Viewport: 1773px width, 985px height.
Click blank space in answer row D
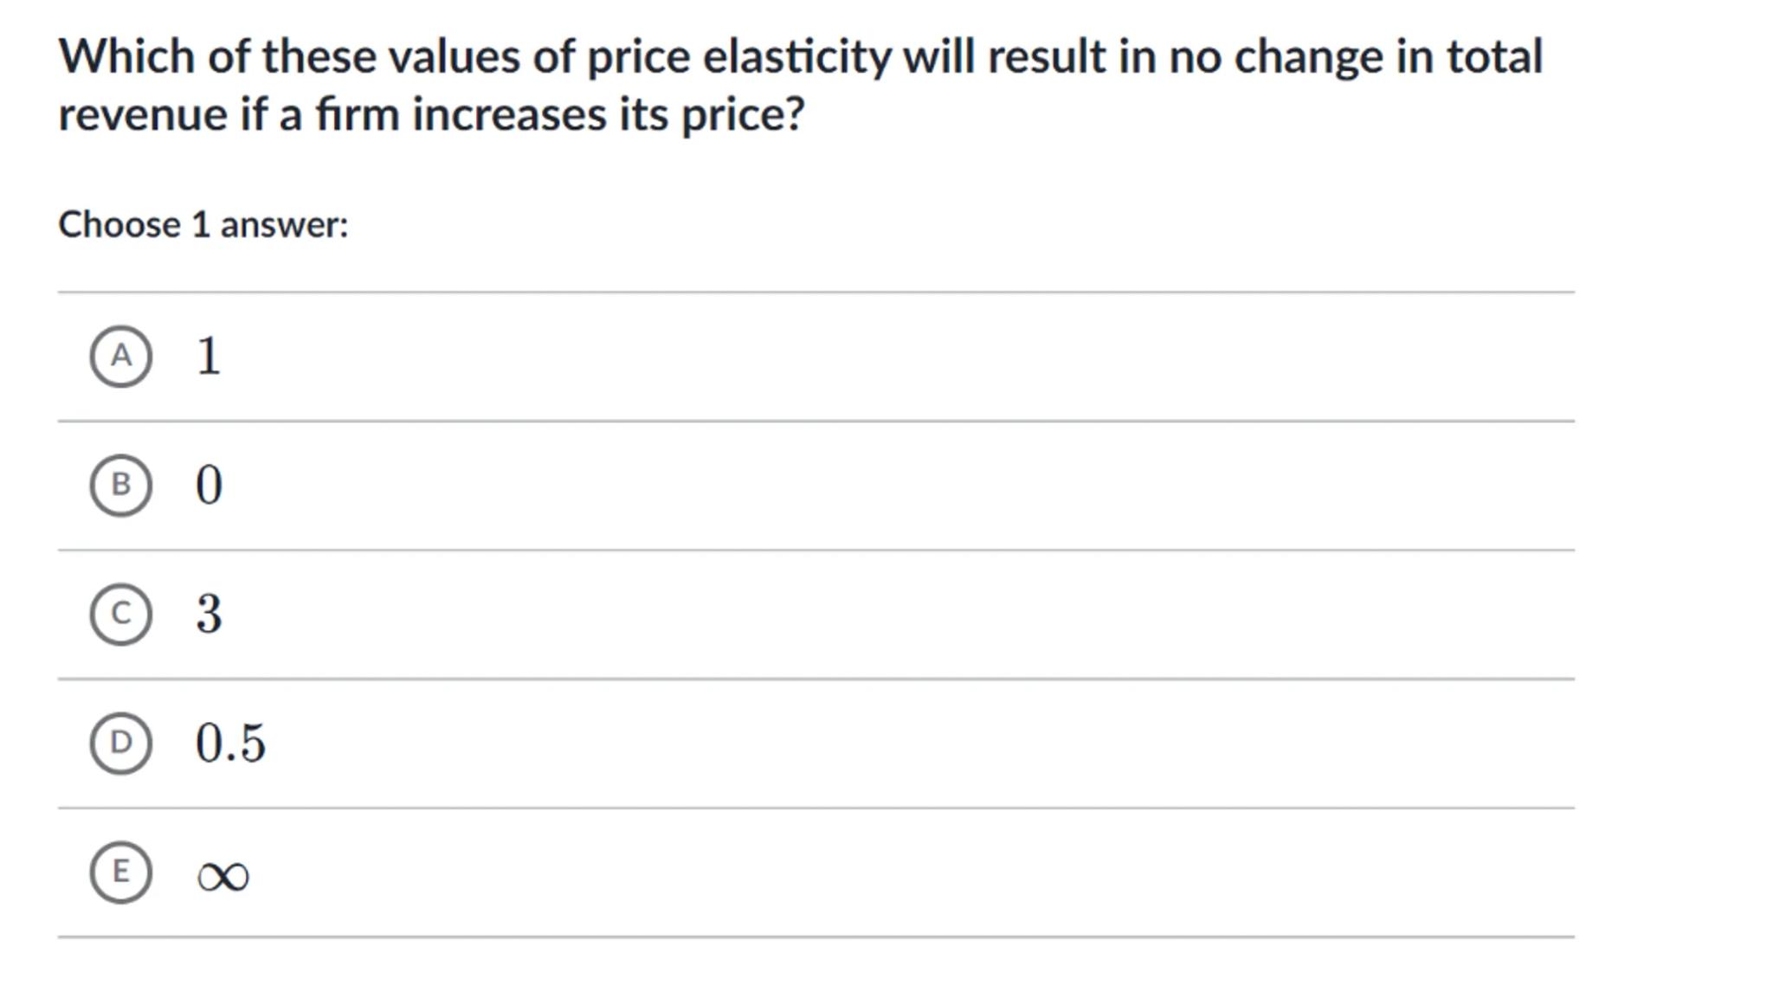coord(866,743)
